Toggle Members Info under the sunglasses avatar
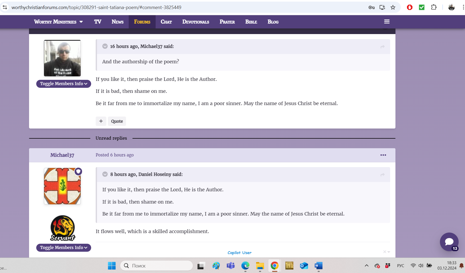 (64, 84)
